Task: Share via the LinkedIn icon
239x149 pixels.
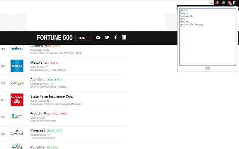Action: [x=124, y=37]
